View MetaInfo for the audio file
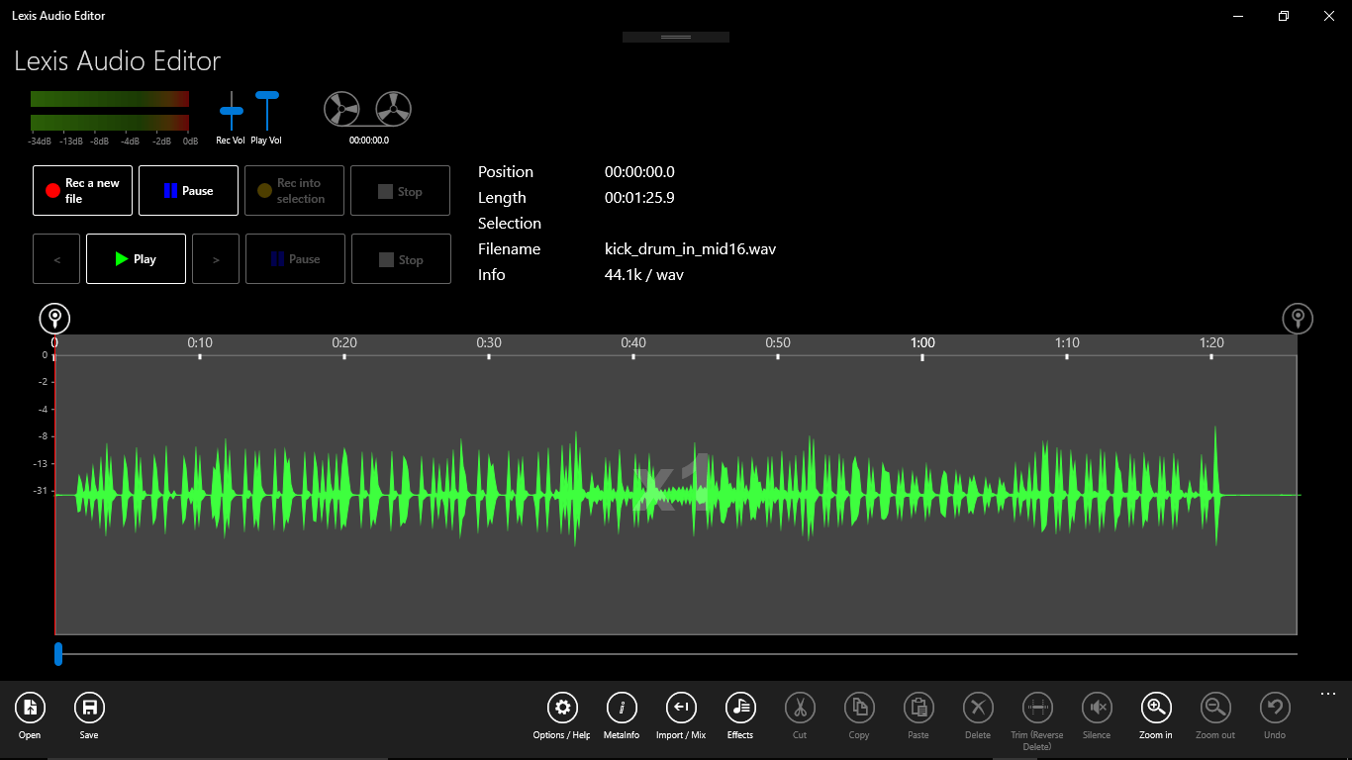Image resolution: width=1352 pixels, height=760 pixels. tap(621, 708)
